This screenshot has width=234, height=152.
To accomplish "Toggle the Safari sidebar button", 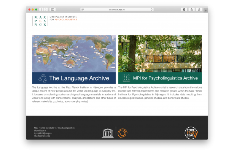I will [53, 9].
